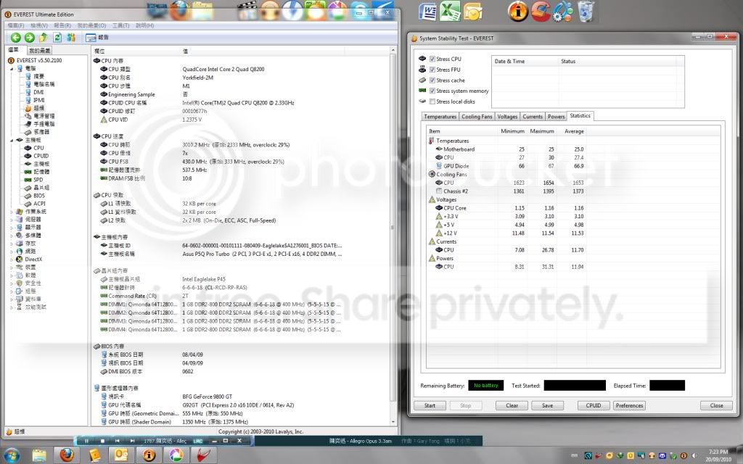
Task: Open orange info (EVEREST) icon in top dock
Action: (518, 12)
